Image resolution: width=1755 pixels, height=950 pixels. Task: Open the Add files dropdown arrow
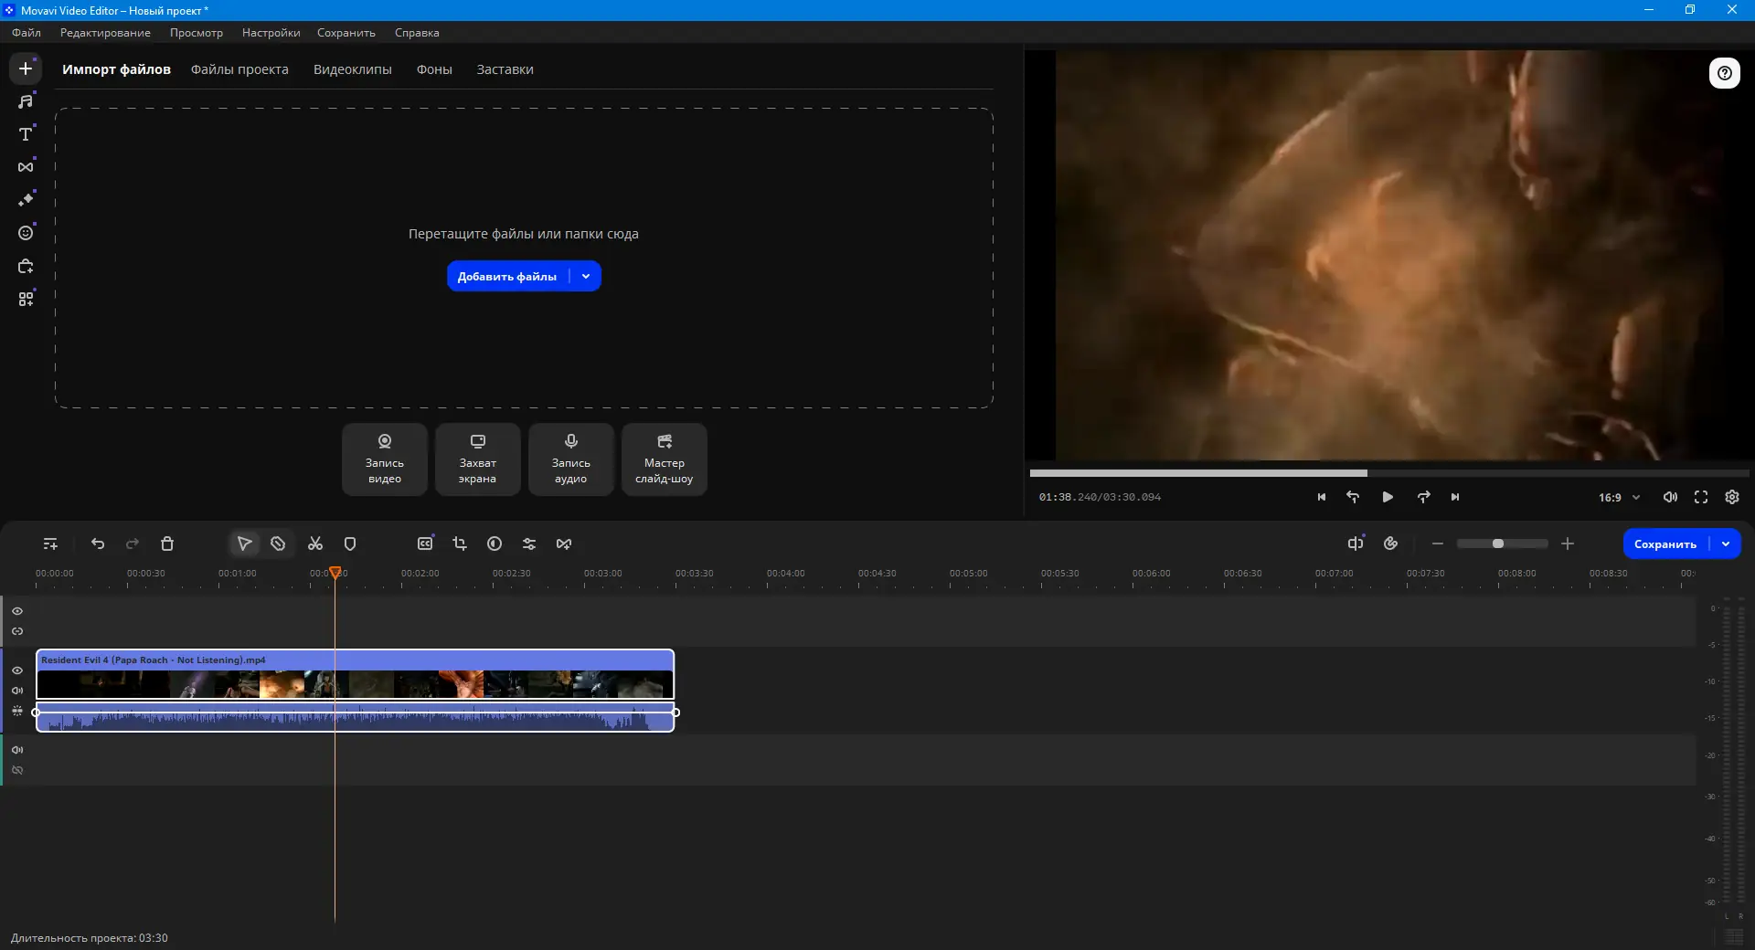coord(586,277)
